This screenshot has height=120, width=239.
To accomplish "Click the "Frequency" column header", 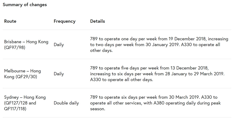I will (65, 21).
